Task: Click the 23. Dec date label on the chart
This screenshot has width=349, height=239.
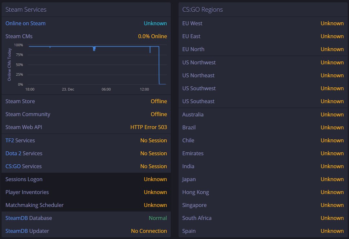Action: (x=68, y=89)
